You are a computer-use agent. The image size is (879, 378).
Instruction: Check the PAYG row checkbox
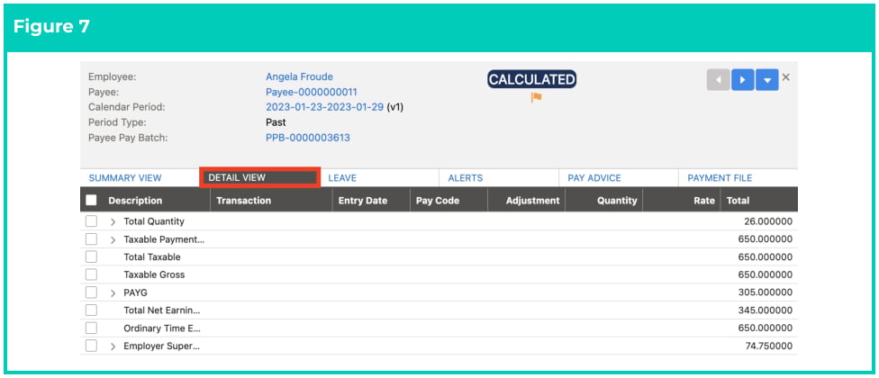pyautogui.click(x=91, y=292)
